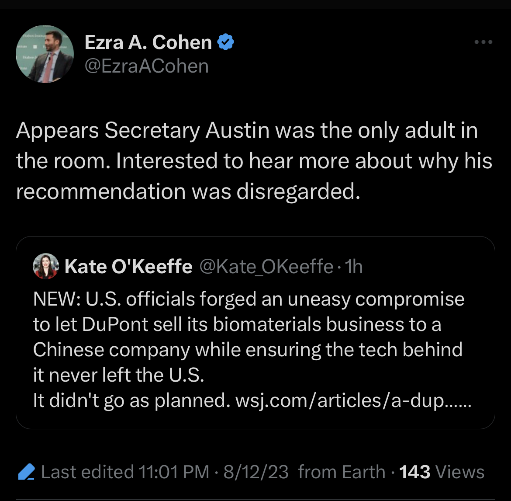The width and height of the screenshot is (511, 501).
Task: Open the @Kate_OKeeffe handle
Action: coord(266,267)
